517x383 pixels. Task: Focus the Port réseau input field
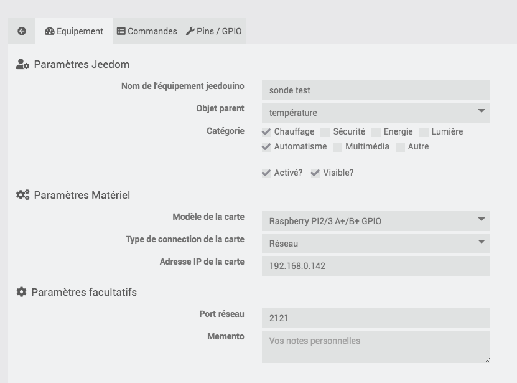coord(375,318)
